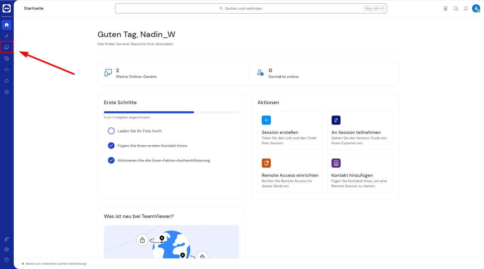This screenshot has width=484, height=269.
Task: Click the "Suchen und verbinden" search field
Action: 251,8
